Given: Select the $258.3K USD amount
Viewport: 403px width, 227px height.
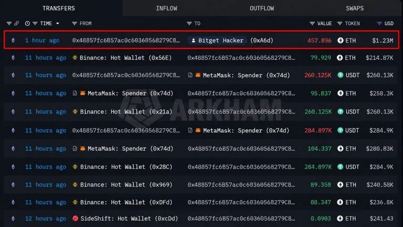Looking at the screenshot, I should click(381, 93).
